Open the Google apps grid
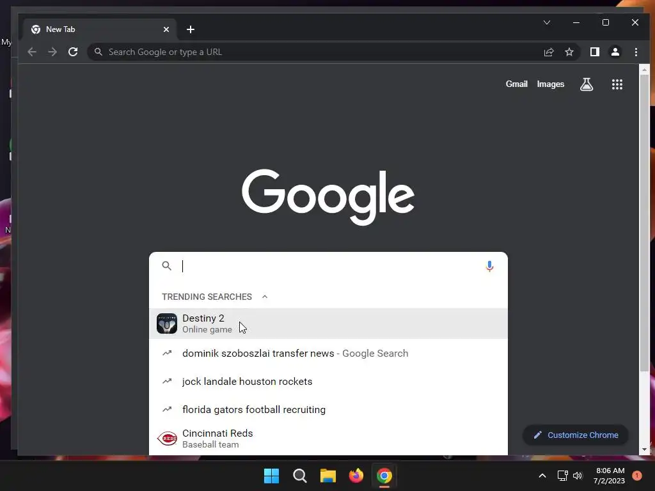655x491 pixels. (617, 84)
